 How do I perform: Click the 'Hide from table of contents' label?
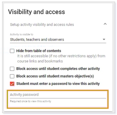(39, 51)
